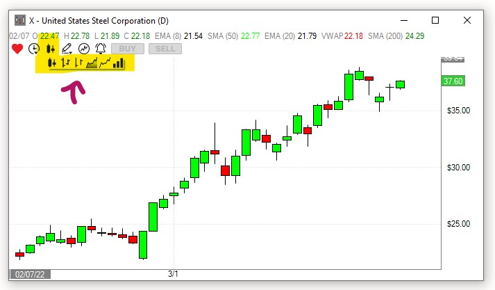495x290 pixels.
Task: Click the indicators chart icon
Action: pyautogui.click(x=84, y=49)
